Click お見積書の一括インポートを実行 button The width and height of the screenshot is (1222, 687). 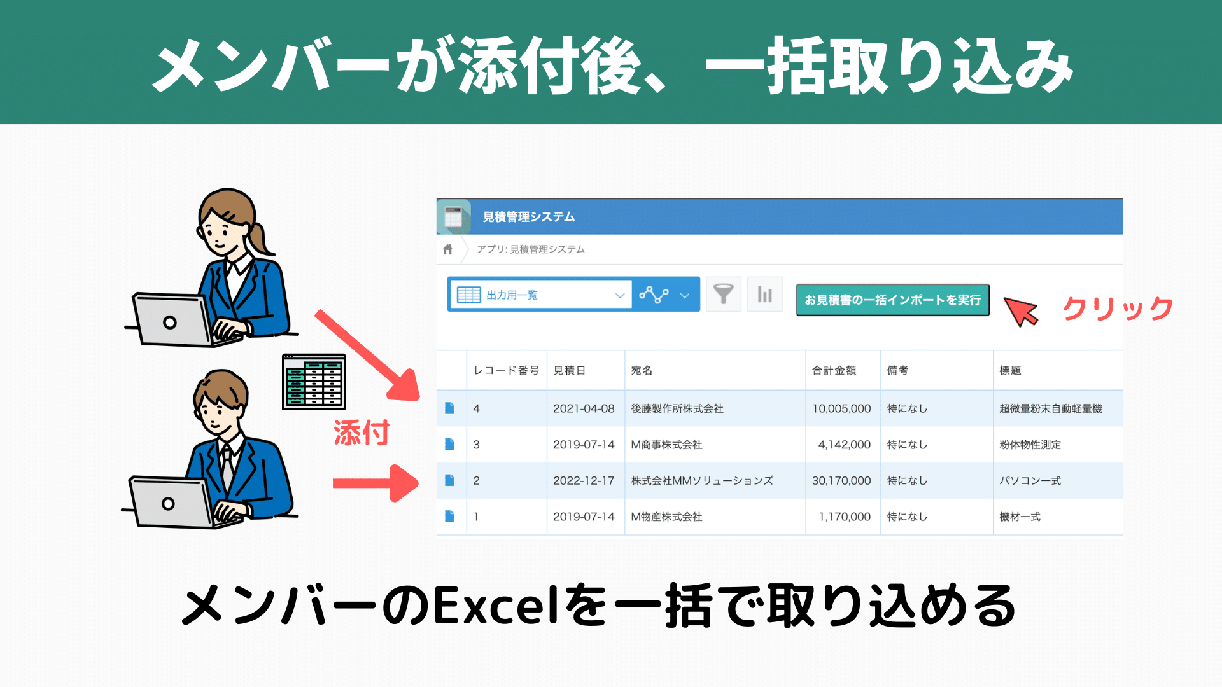(892, 298)
